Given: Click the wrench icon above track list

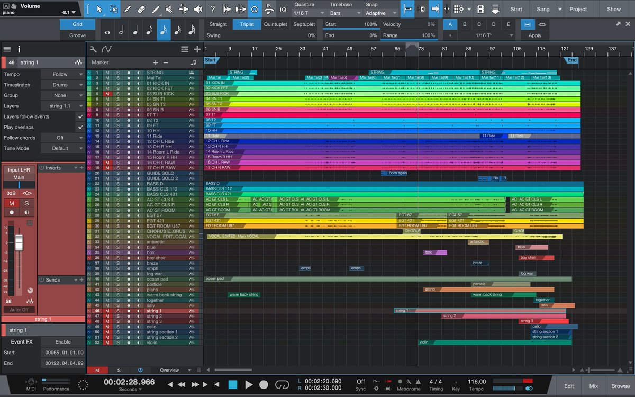Looking at the screenshot, I should [x=94, y=49].
